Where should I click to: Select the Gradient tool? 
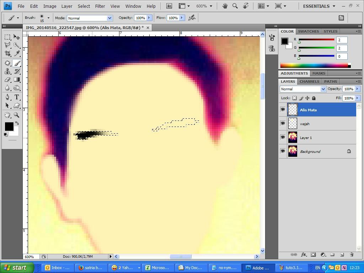[x=16, y=79]
